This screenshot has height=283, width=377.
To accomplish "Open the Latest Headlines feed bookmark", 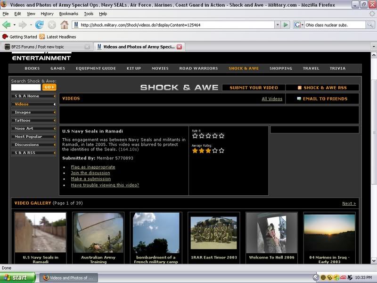I will click(x=58, y=37).
